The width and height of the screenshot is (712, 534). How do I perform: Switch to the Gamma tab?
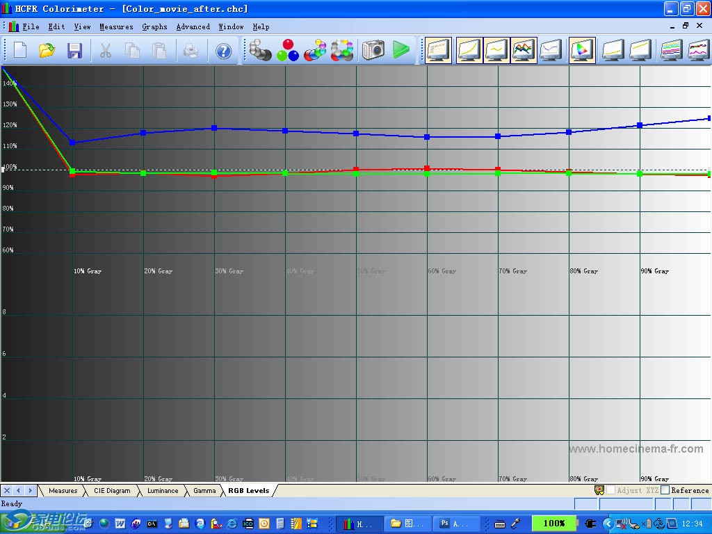tap(204, 491)
